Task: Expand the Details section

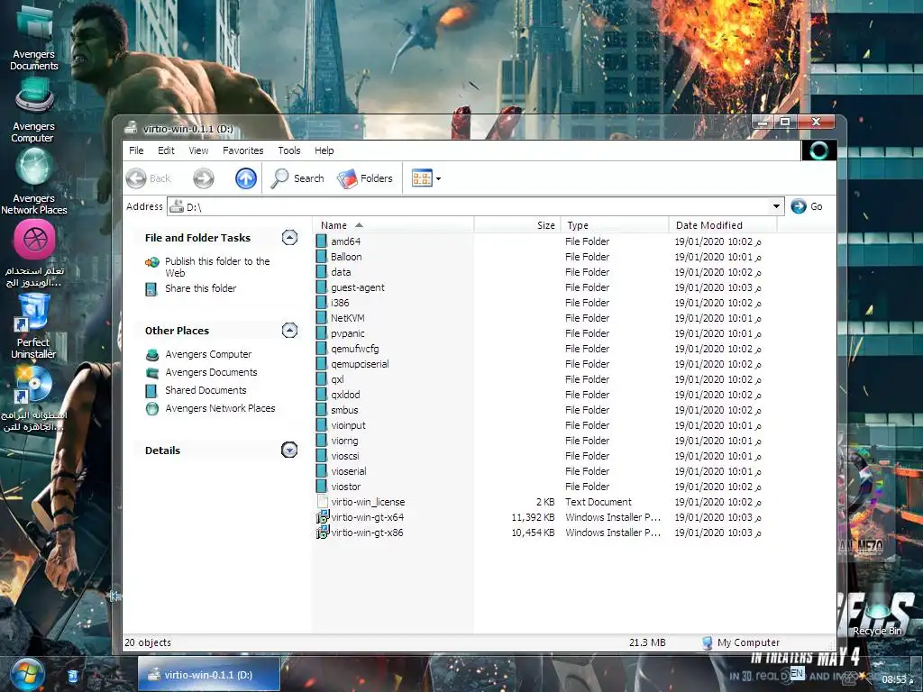Action: 289,451
